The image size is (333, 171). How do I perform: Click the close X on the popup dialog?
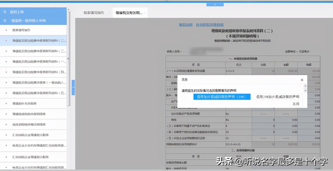coord(302,80)
